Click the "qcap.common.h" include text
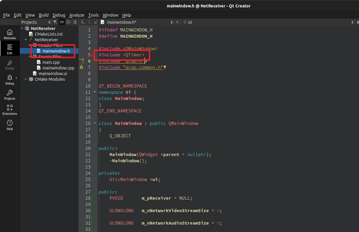359x232 pixels. (143, 67)
